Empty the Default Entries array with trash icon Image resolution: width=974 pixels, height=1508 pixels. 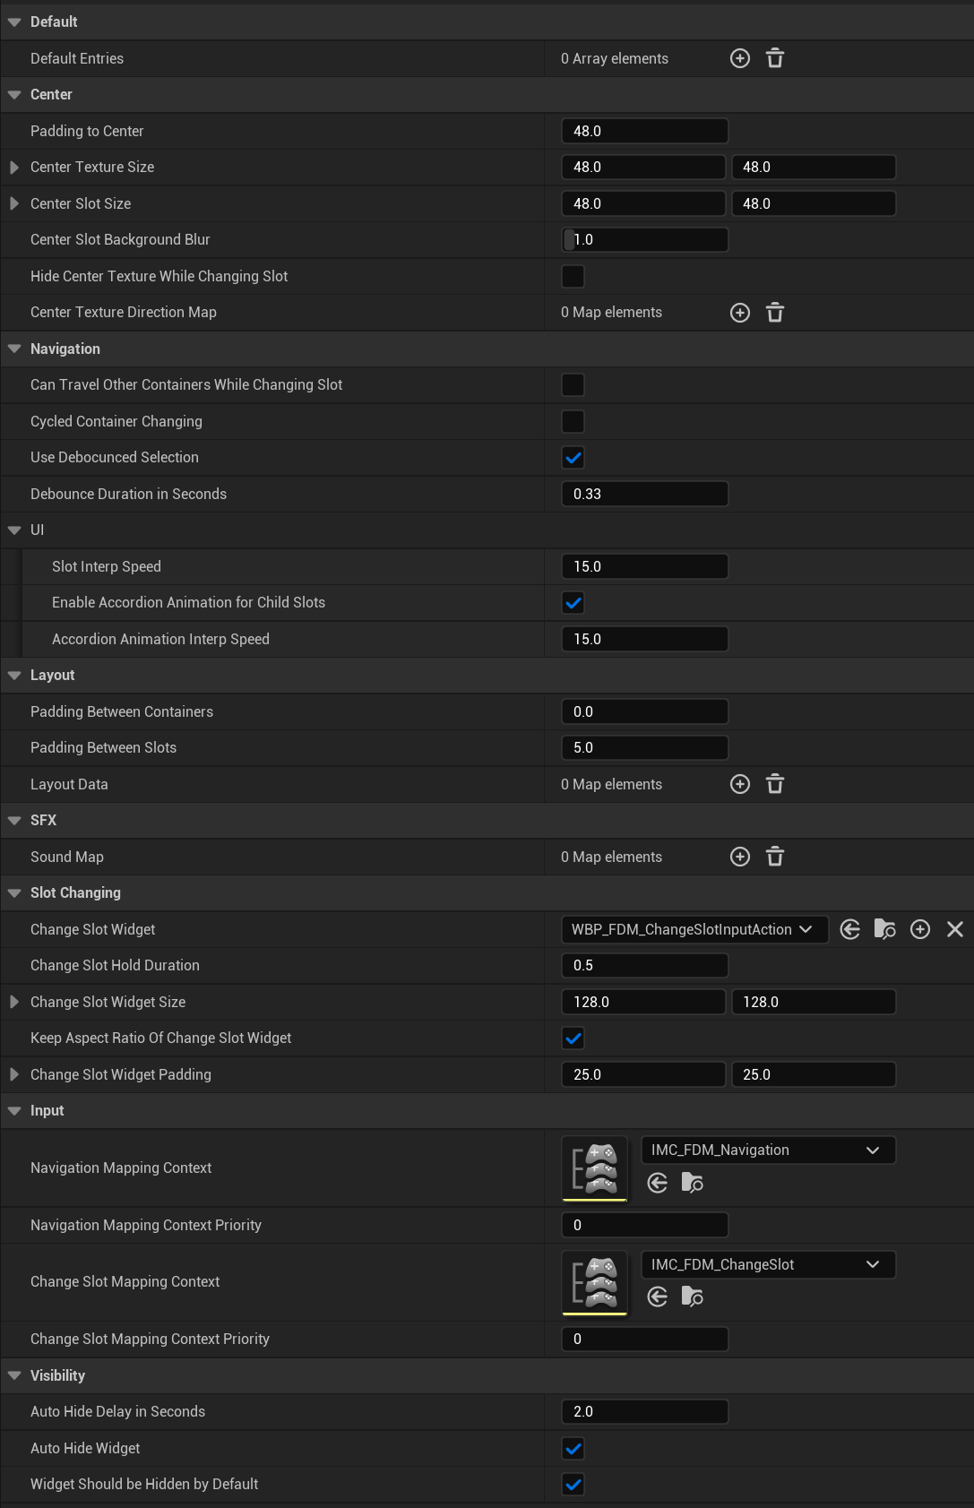[775, 58]
